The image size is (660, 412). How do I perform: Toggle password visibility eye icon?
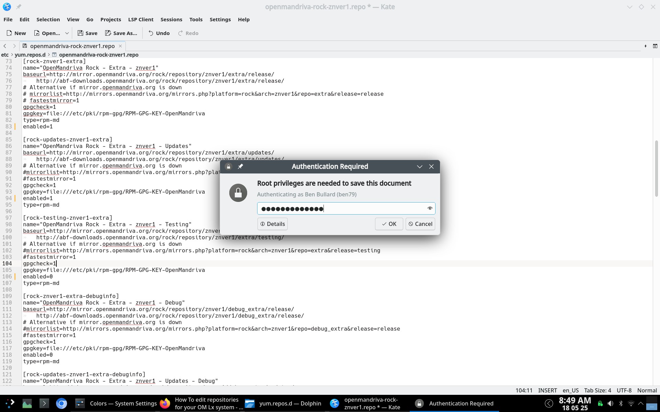[x=430, y=208]
